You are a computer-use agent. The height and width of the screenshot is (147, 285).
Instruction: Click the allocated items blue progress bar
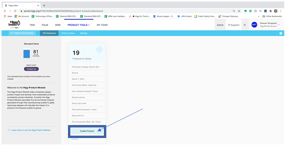click(26, 53)
